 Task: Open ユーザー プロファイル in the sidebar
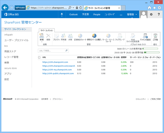[16, 40]
